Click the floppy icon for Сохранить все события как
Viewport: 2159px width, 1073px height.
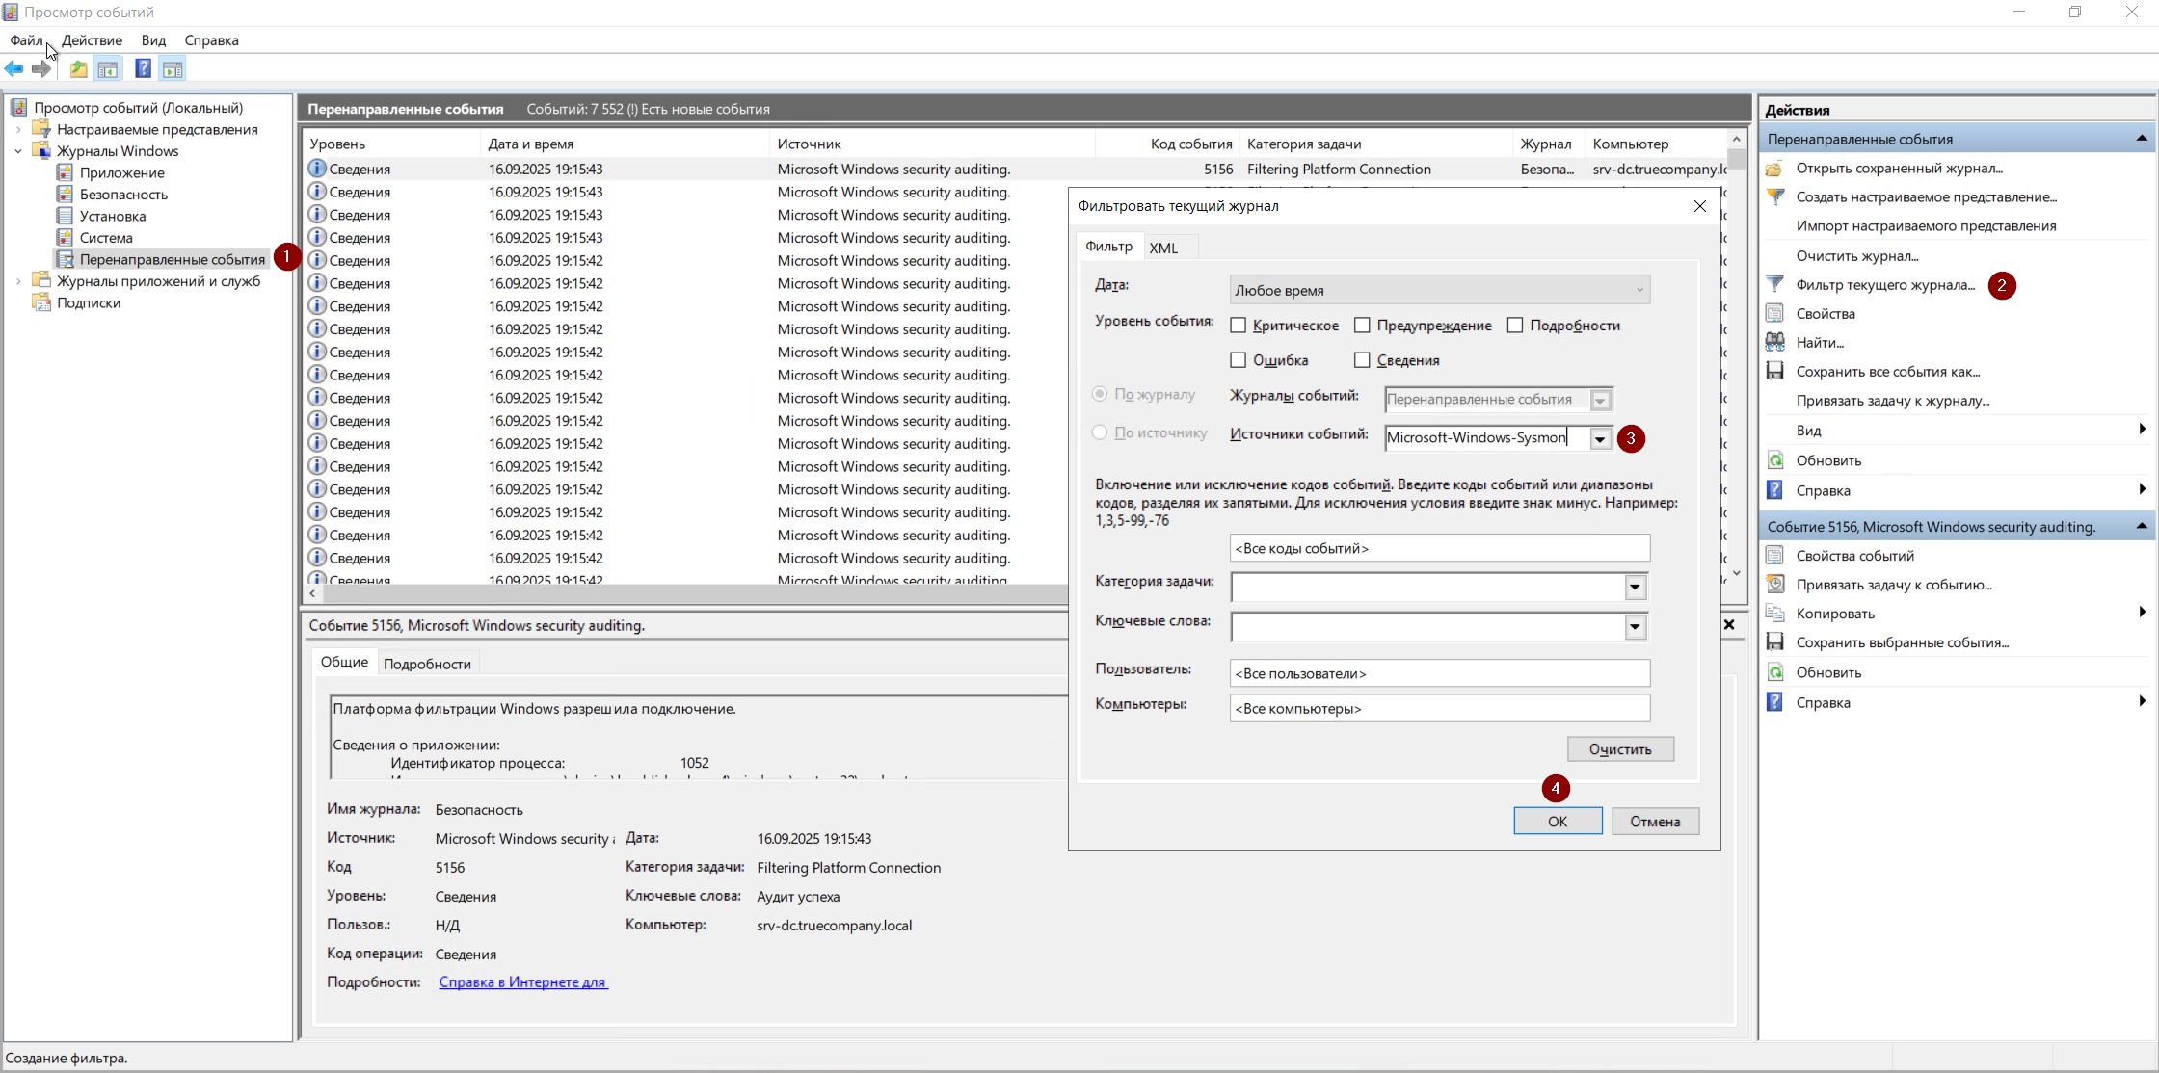1775,371
